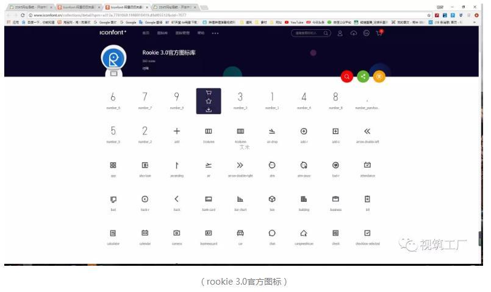Favorite the hovered icon with star overlay
Image resolution: width=491 pixels, height=292 pixels.
209,101
